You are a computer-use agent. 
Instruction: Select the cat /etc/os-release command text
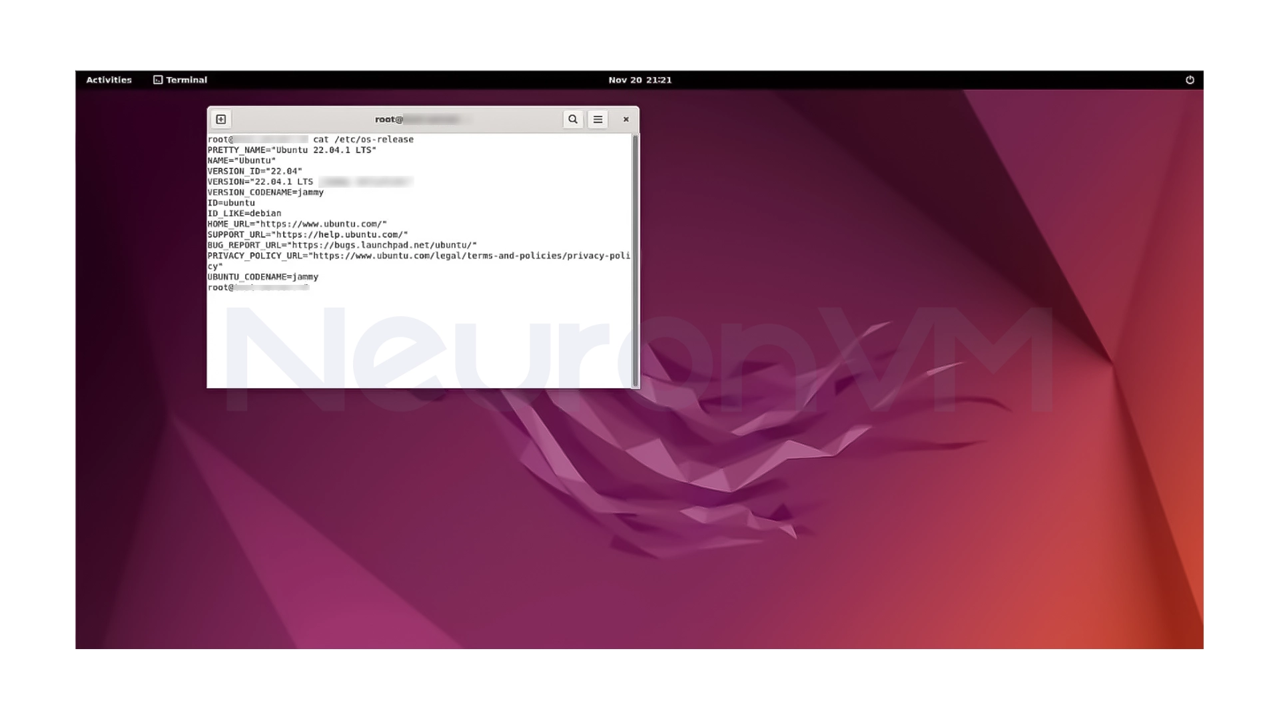click(363, 139)
